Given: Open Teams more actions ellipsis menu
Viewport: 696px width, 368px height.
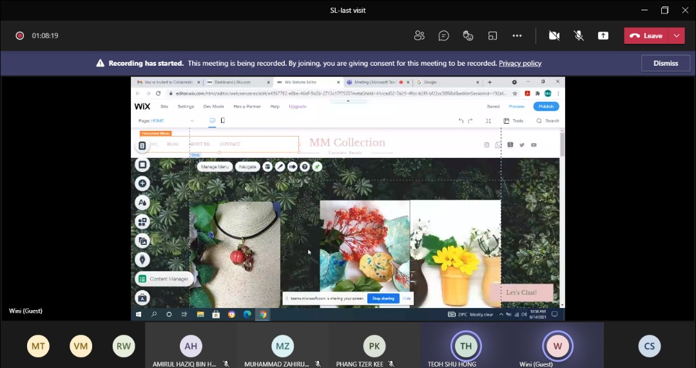Looking at the screenshot, I should pyautogui.click(x=517, y=35).
